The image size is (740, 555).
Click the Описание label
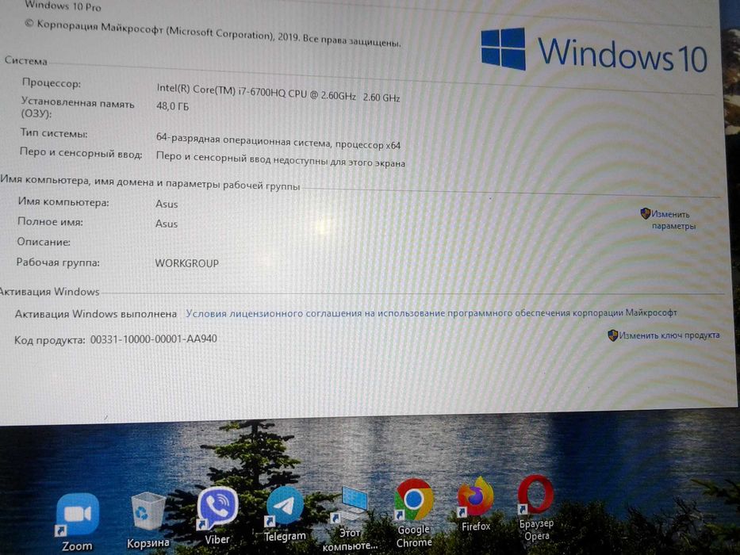click(44, 242)
